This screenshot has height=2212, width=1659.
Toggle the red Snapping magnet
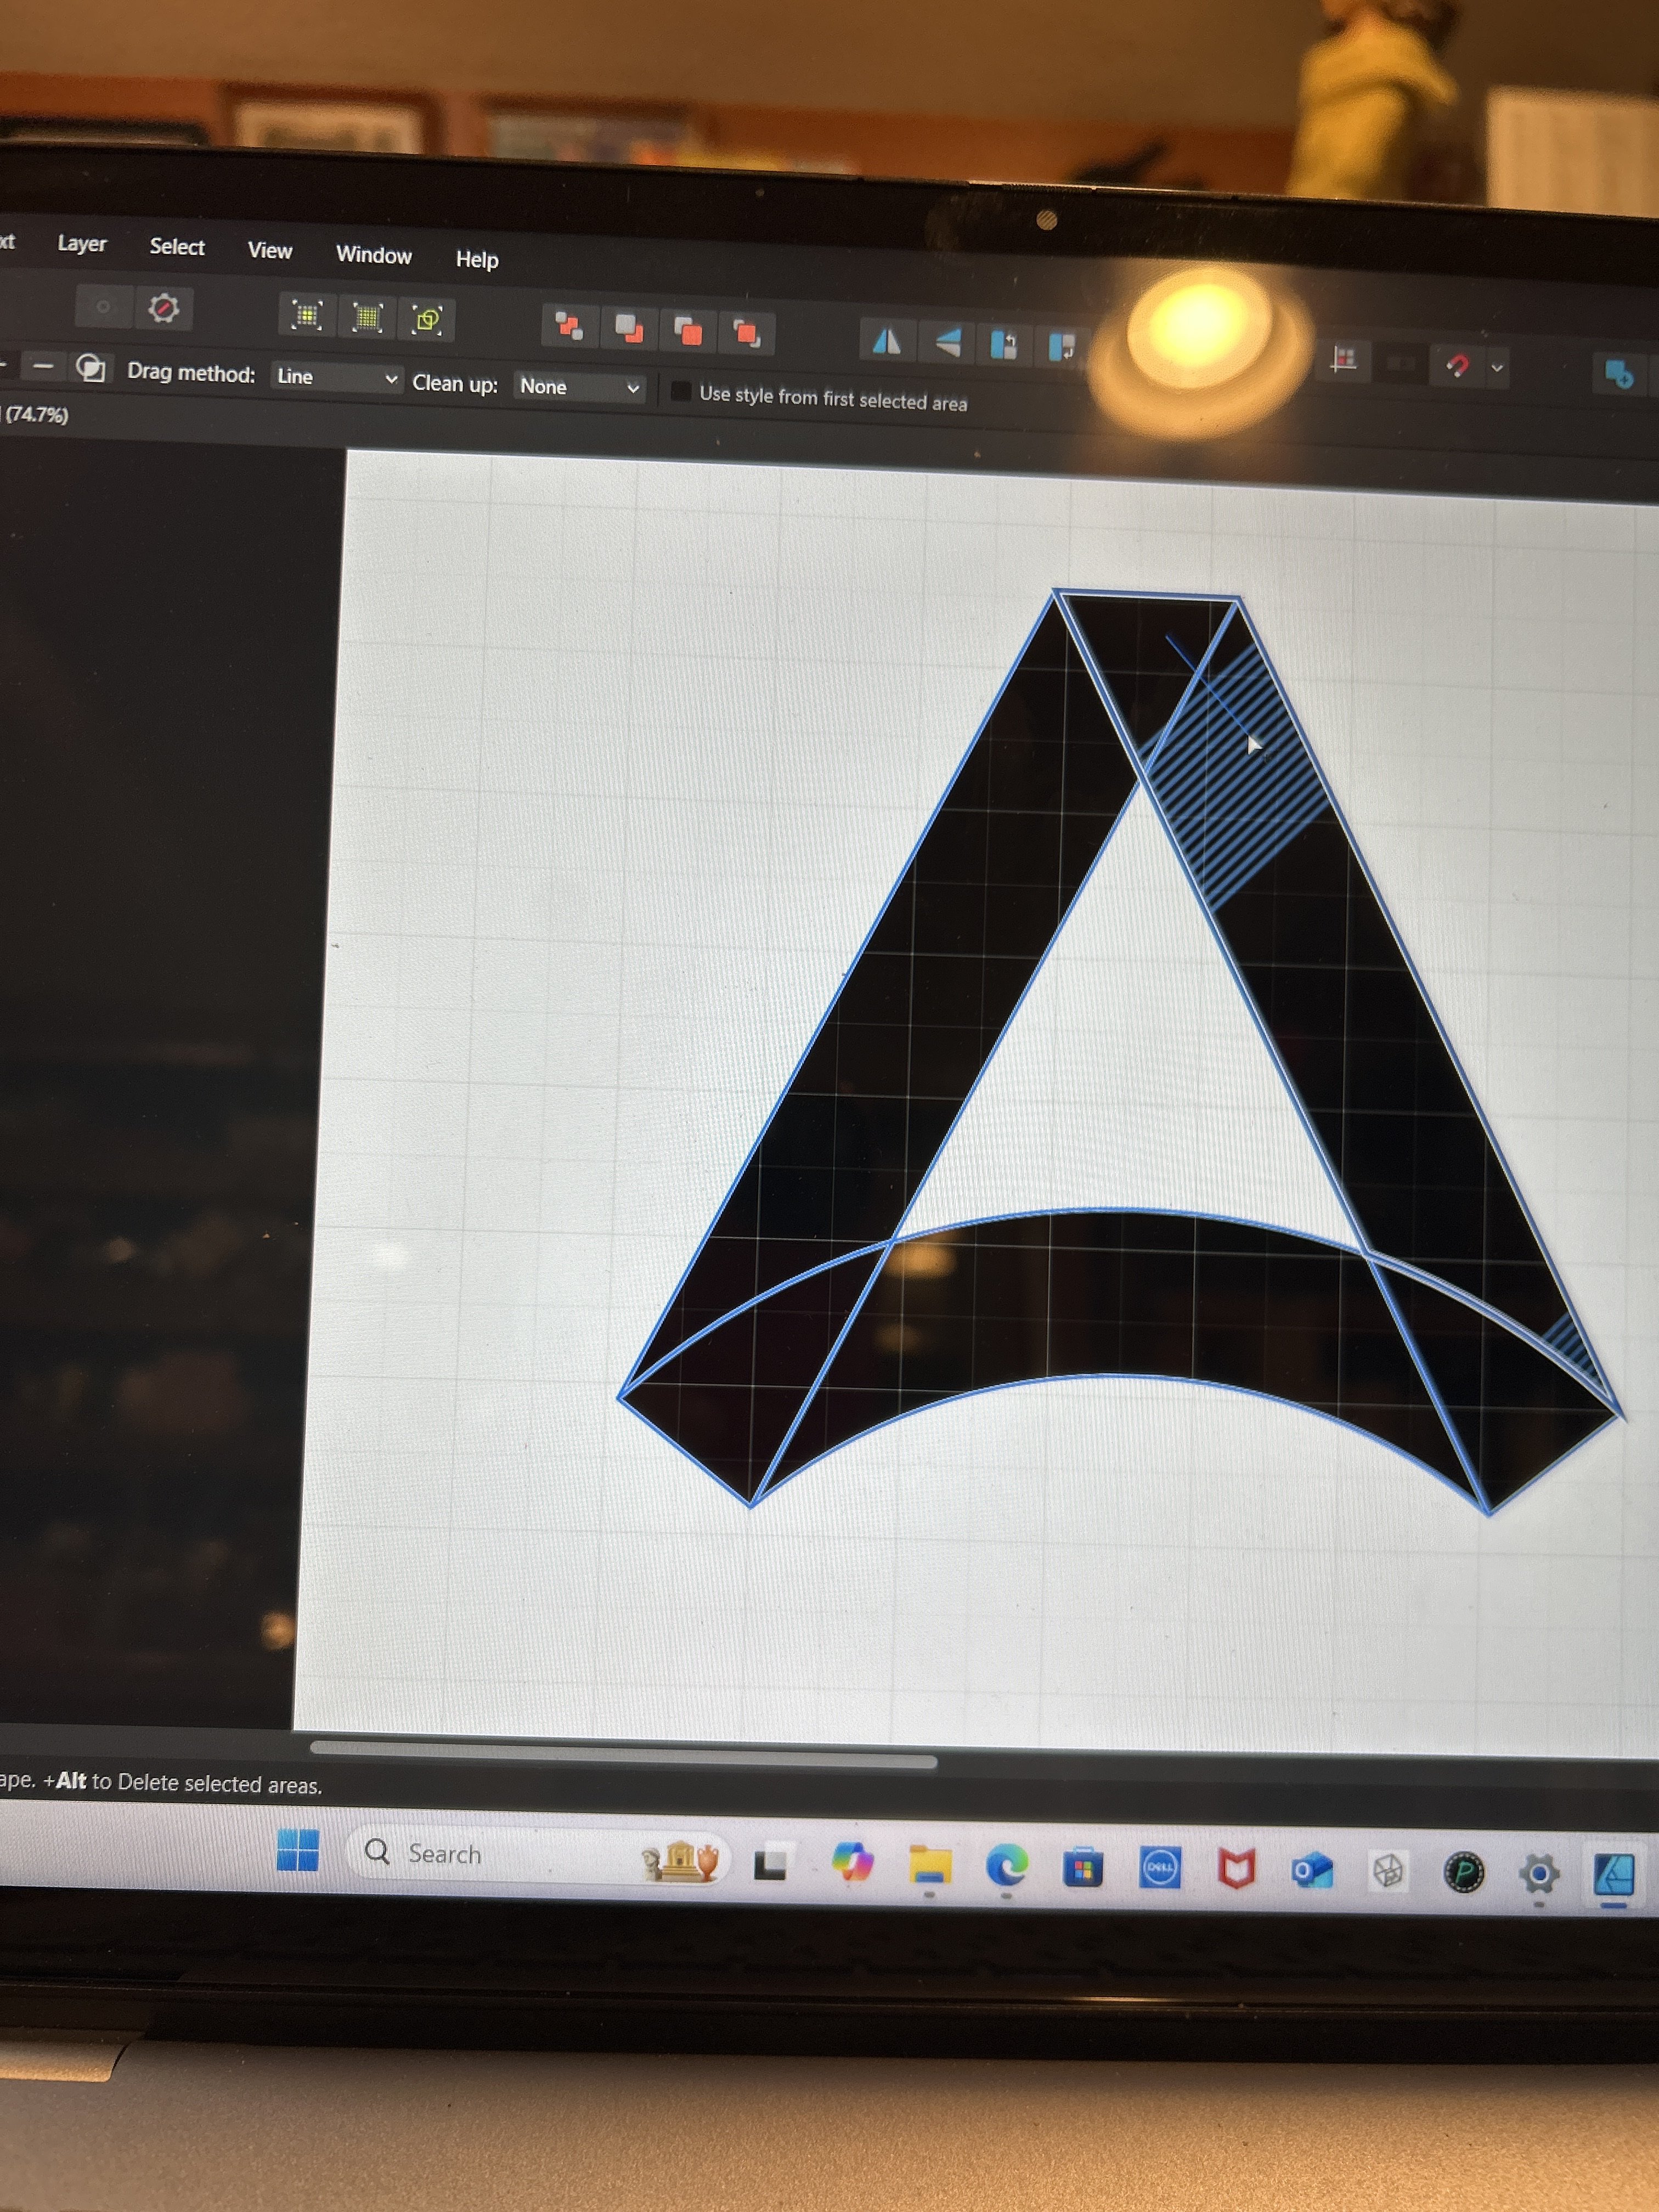pyautogui.click(x=1457, y=366)
